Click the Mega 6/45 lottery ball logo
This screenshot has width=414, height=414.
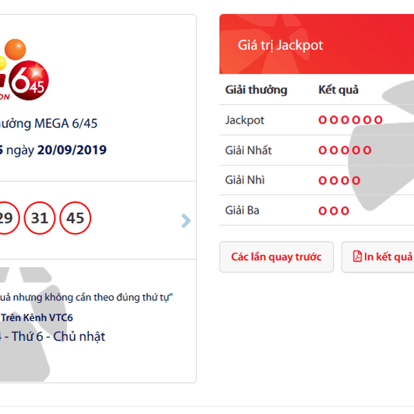(x=24, y=70)
